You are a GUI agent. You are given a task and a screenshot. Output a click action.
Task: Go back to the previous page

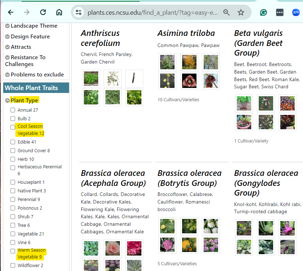[x=11, y=12]
